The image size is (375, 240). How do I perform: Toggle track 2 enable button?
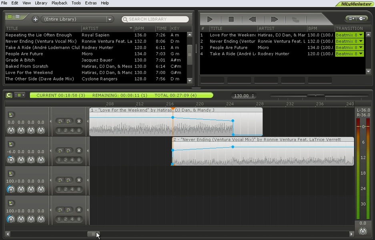[11, 144]
